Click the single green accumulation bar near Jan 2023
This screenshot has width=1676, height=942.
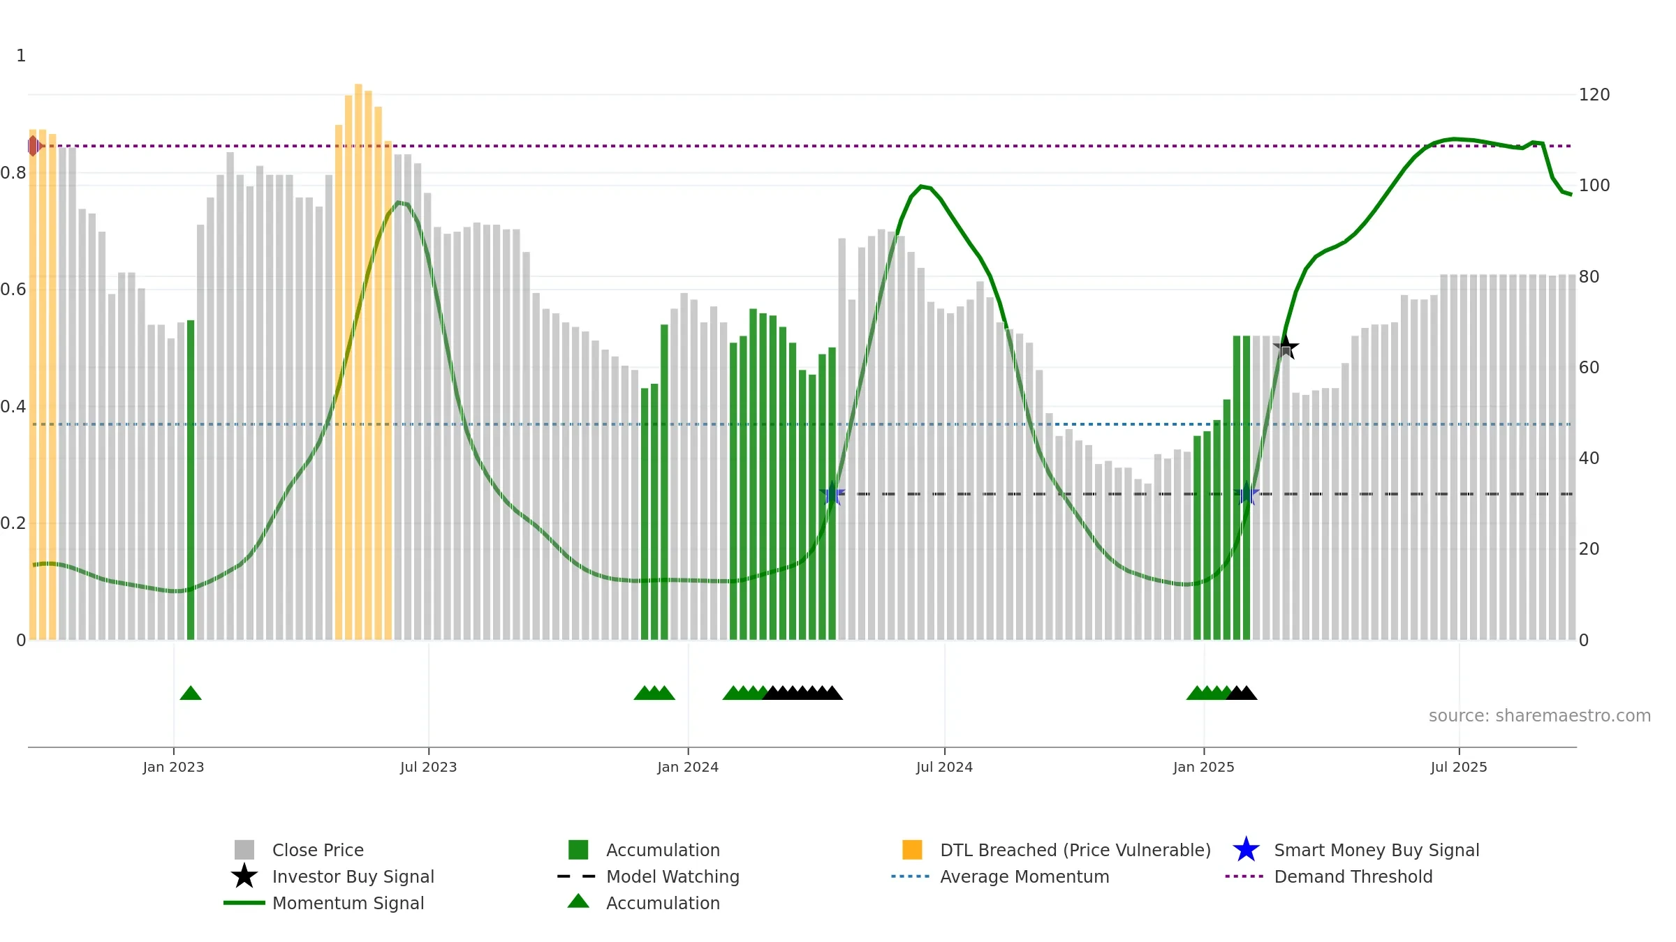point(191,480)
